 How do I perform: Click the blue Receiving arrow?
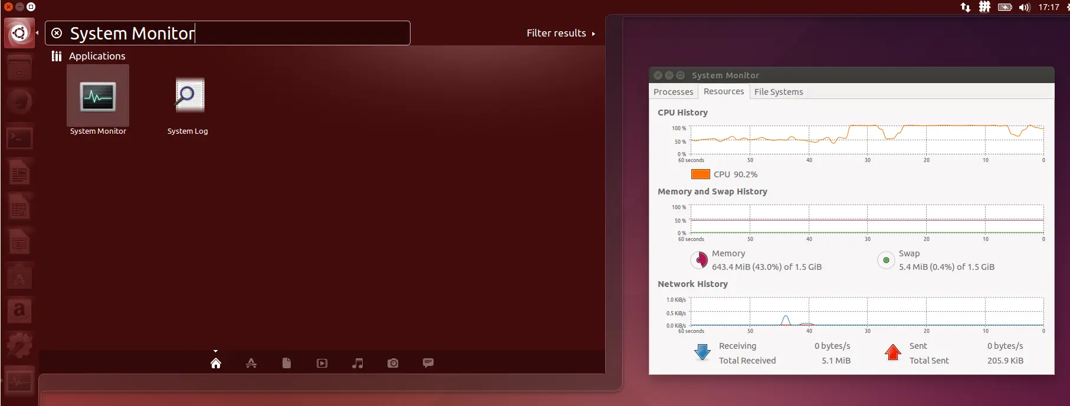702,352
